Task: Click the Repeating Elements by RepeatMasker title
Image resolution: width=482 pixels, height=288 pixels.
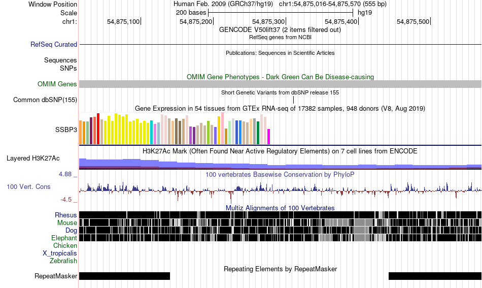Action: point(280,269)
